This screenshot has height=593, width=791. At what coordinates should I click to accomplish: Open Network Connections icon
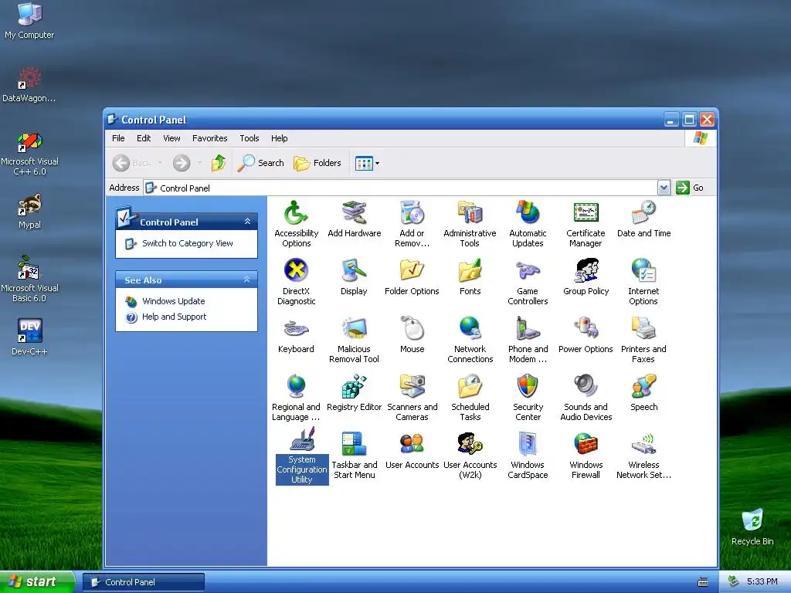tap(470, 340)
